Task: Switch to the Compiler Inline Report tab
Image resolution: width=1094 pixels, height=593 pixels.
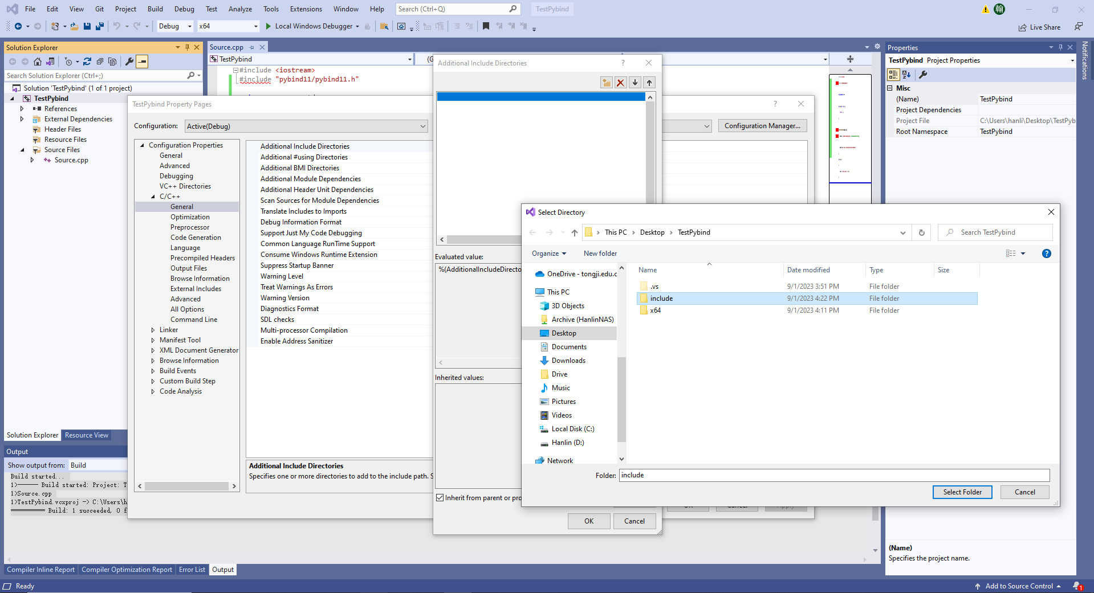Action: [x=40, y=570]
